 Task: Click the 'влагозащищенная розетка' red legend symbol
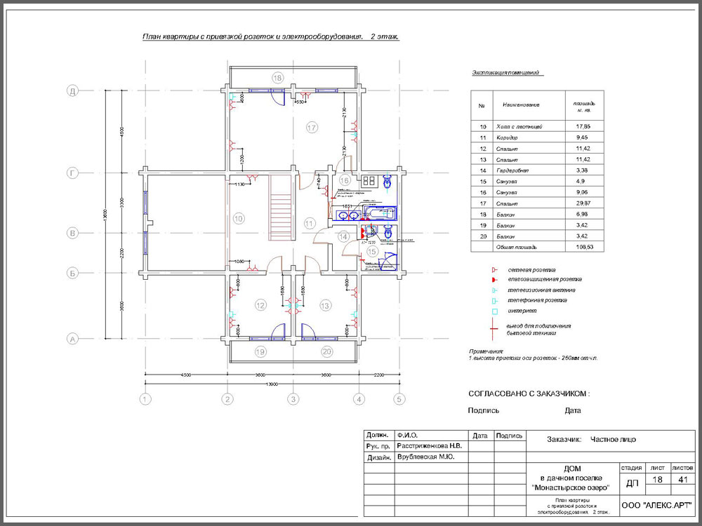tap(494, 279)
